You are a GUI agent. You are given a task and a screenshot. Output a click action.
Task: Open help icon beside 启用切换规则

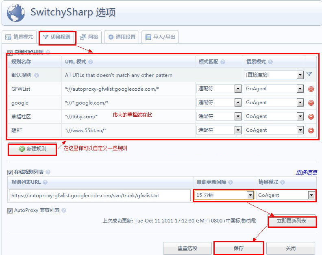tap(48, 52)
